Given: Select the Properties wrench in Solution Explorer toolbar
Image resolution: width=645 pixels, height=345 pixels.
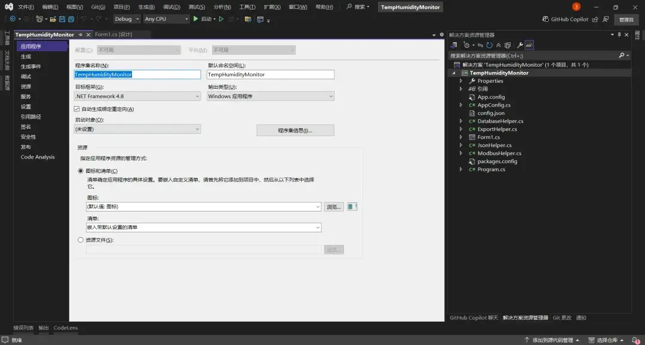Looking at the screenshot, I should (x=520, y=45).
